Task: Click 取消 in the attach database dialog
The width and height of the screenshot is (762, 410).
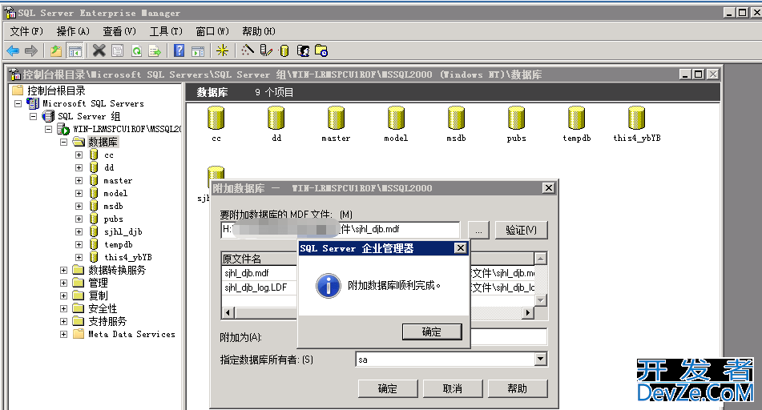Action: pyautogui.click(x=453, y=388)
